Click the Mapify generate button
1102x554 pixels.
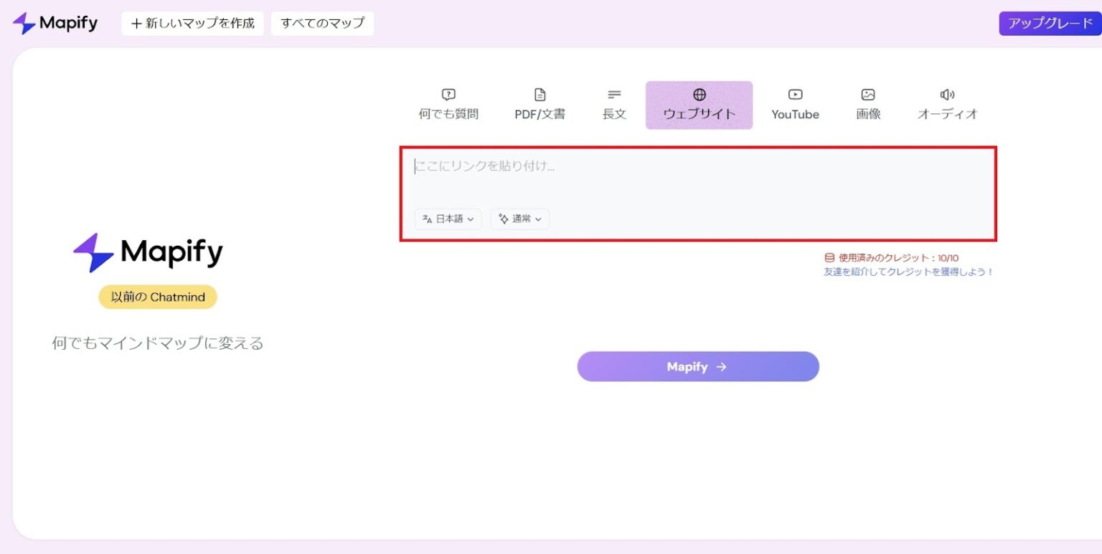[697, 366]
